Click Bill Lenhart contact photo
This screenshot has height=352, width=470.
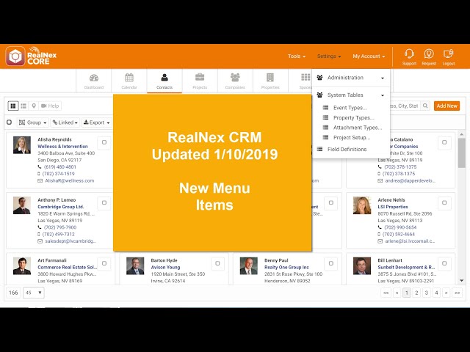tap(362, 265)
